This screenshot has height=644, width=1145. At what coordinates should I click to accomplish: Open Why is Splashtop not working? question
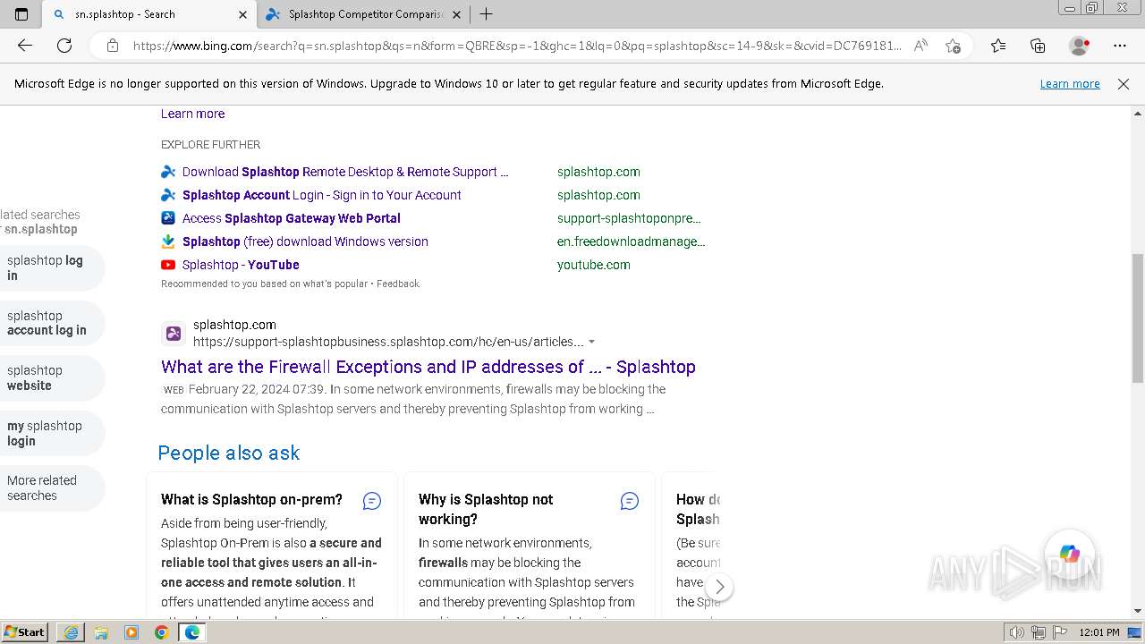pyautogui.click(x=486, y=509)
